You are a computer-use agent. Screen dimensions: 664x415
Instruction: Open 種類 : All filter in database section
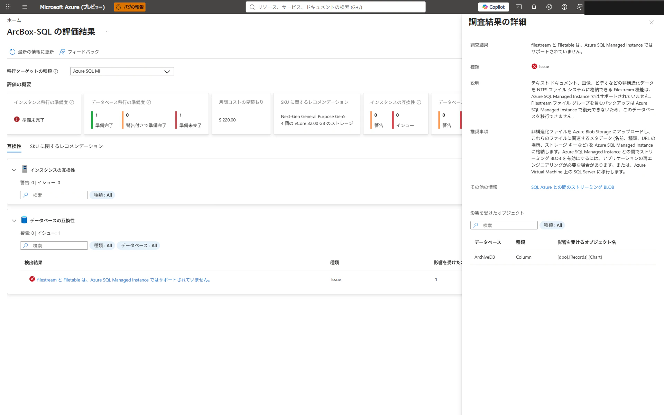tap(103, 246)
